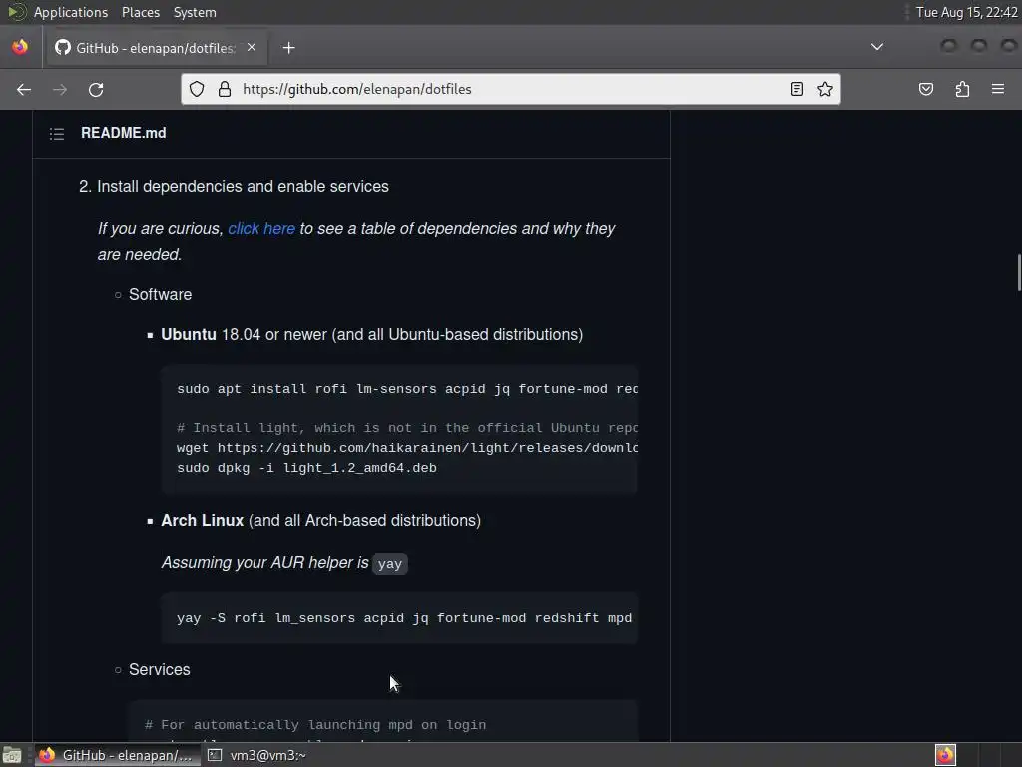Click the 'sudo dpkg -i light_1.2_amd64.deb' line
The height and width of the screenshot is (767, 1022).
point(306,468)
